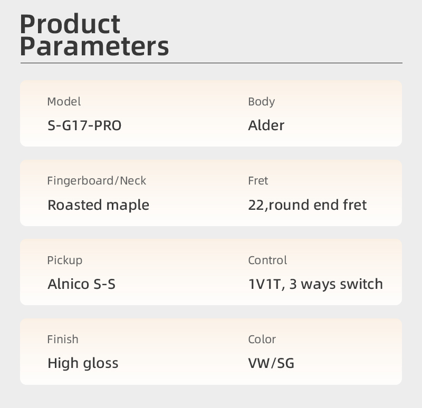Viewport: 422px width, 408px height.
Task: Click the Body label
Action: (261, 102)
